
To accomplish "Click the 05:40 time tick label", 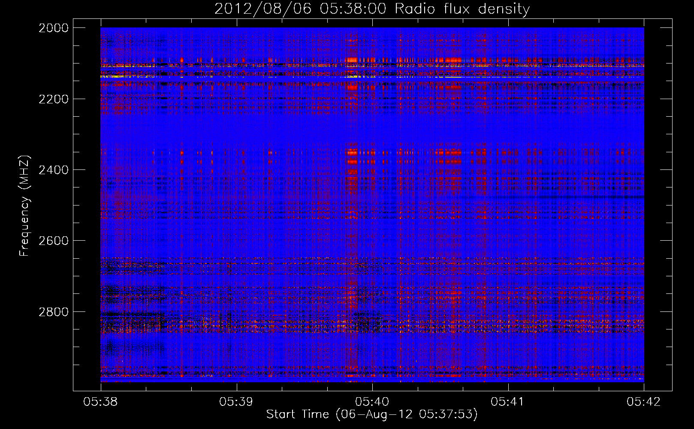I will click(372, 402).
